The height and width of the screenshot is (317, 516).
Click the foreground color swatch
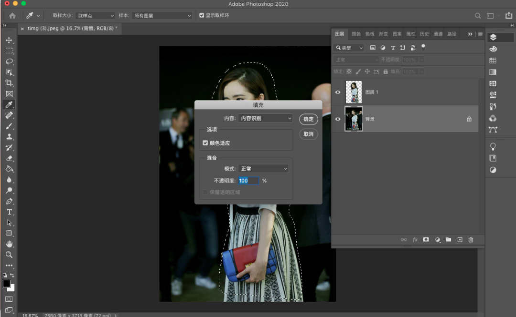(6, 284)
